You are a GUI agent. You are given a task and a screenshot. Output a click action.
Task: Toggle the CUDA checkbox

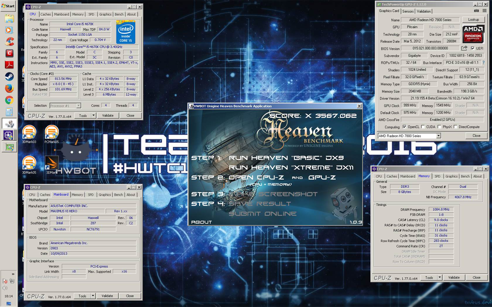coord(423,127)
